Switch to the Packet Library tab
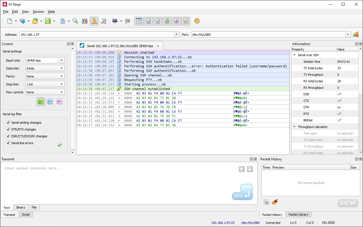The width and height of the screenshot is (363, 227). pyautogui.click(x=298, y=215)
